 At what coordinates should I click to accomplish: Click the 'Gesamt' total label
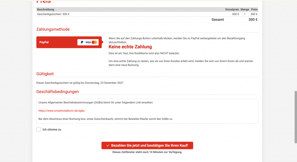(x=218, y=20)
